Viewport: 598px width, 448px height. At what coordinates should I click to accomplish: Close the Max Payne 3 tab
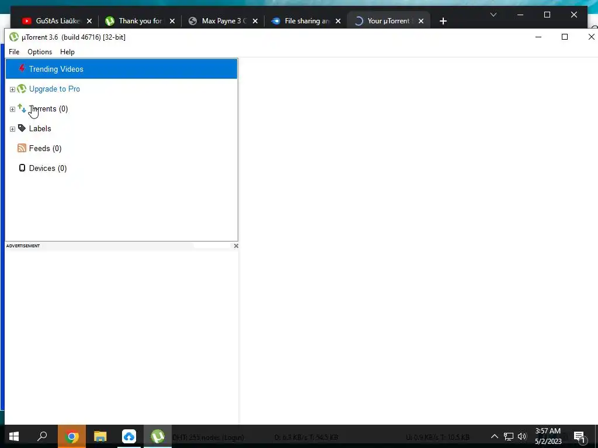click(255, 21)
